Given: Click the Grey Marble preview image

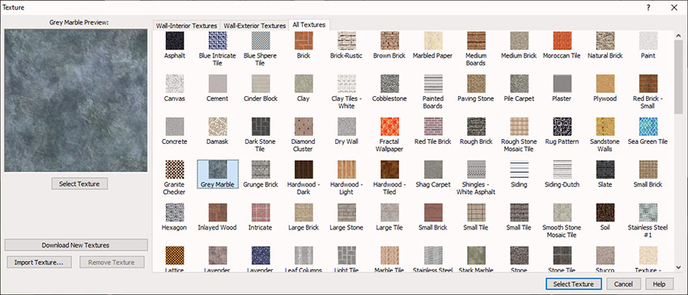Looking at the screenshot, I should click(76, 100).
